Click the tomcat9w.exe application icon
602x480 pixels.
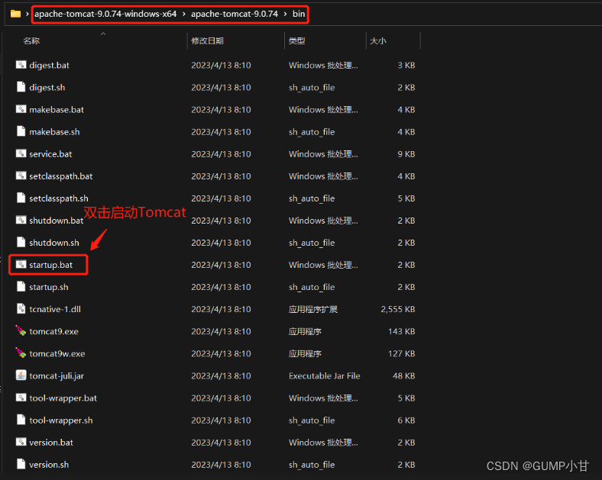[21, 353]
